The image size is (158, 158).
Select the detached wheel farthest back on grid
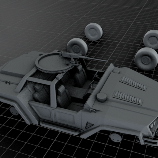[93, 32]
